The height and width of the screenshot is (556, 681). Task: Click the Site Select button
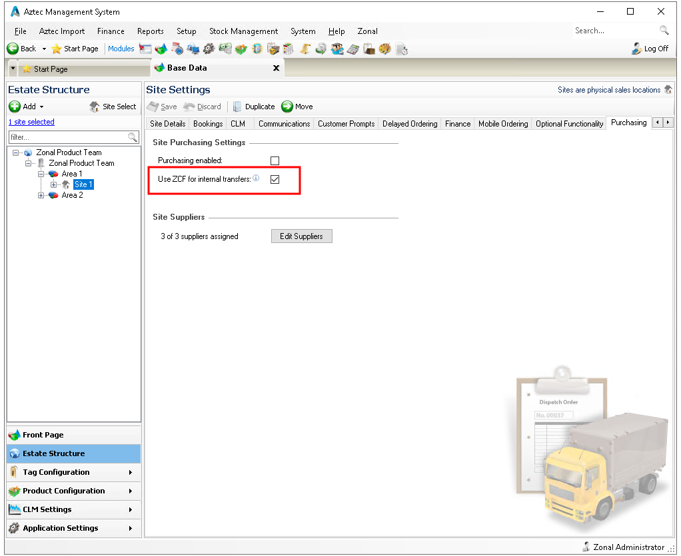(113, 107)
